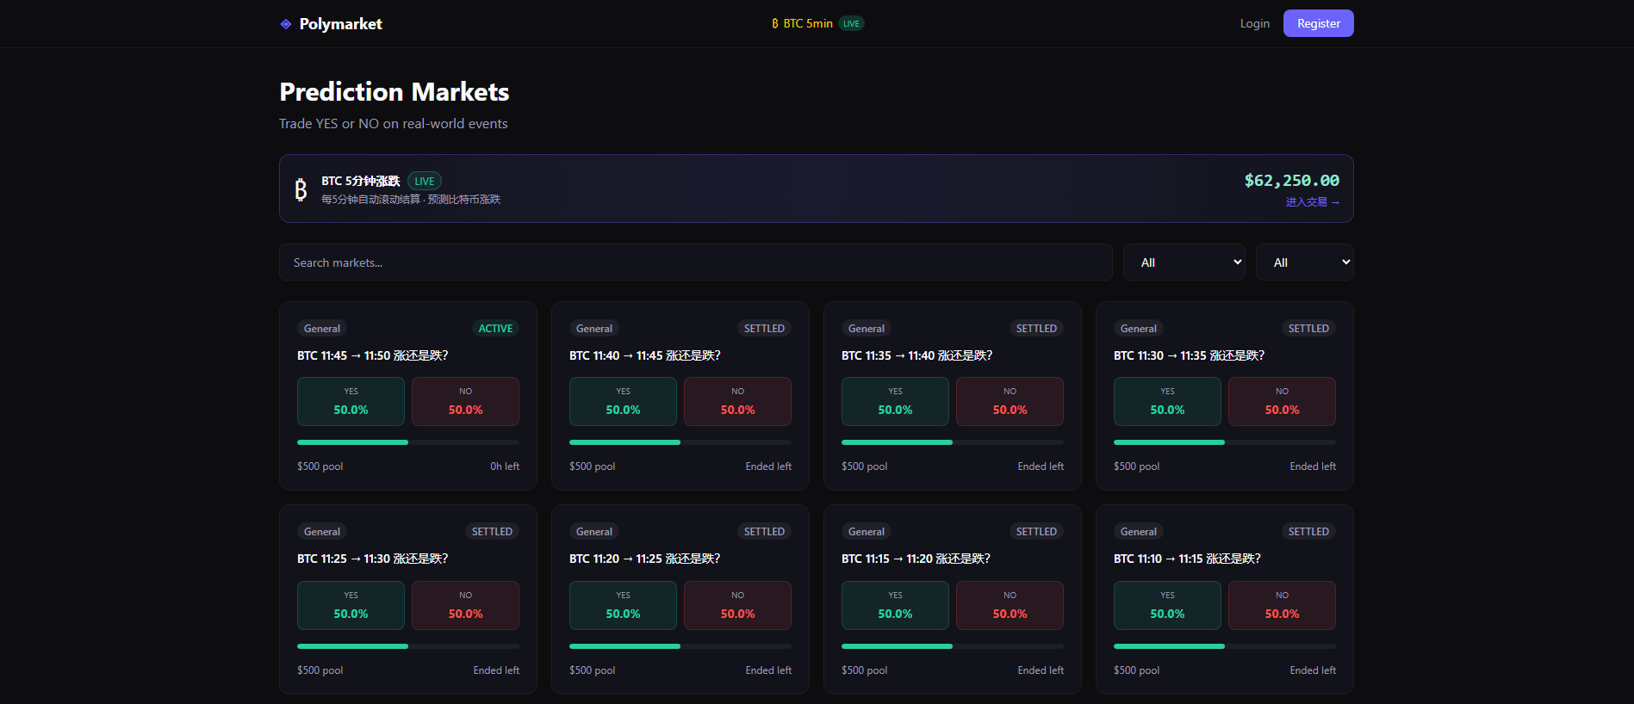Image resolution: width=1634 pixels, height=704 pixels.
Task: Open market title BTC 11:15 → 11:20 涨还是跌?
Action: tap(916, 559)
